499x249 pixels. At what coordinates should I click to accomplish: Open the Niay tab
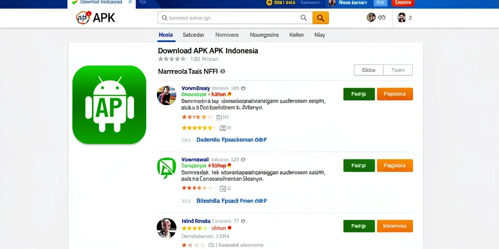click(x=320, y=35)
